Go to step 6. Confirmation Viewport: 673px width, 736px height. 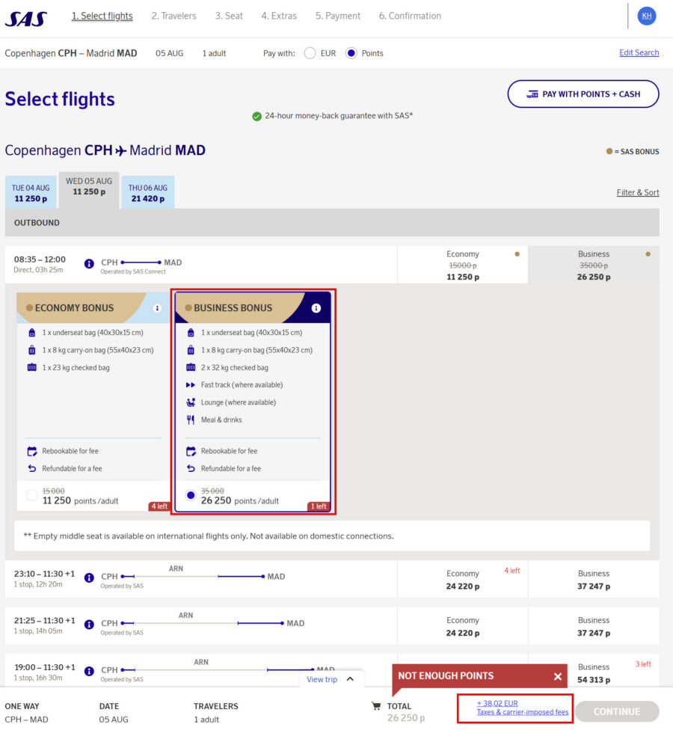(411, 16)
